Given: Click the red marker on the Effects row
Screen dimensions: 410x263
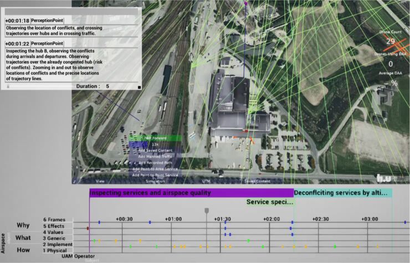Looking at the screenshot, I should pyautogui.click(x=88, y=229).
